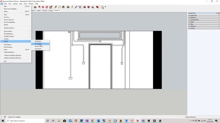Open recent file 1 Black and White Lift Room
This screenshot has width=220, height=123.
point(16,55)
